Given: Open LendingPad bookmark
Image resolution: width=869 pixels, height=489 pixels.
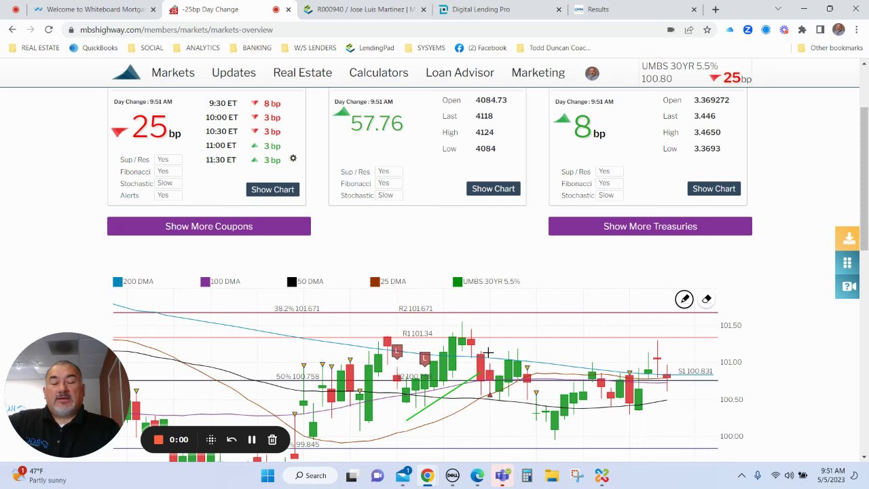Looking at the screenshot, I should tap(370, 48).
